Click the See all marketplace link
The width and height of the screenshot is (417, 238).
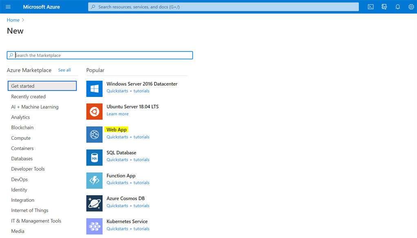[64, 70]
